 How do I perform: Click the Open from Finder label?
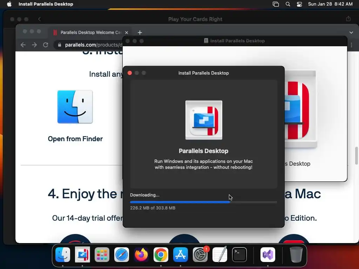coord(75,139)
